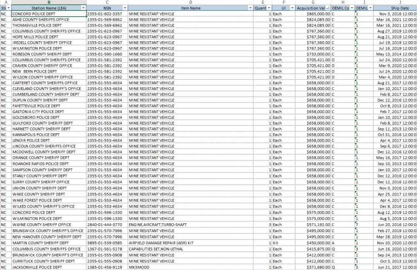Image resolution: width=417 pixels, height=270 pixels.
Task: Select the MK3MOD0 item name cell
Action: [x=191, y=267]
